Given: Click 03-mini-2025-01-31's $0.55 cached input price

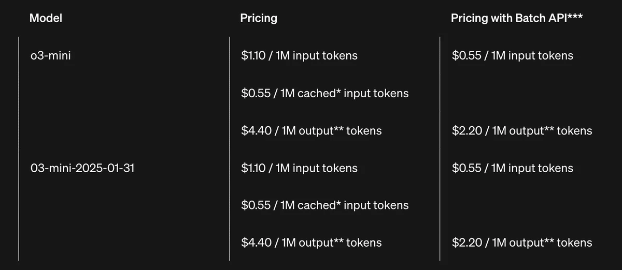Looking at the screenshot, I should (324, 205).
